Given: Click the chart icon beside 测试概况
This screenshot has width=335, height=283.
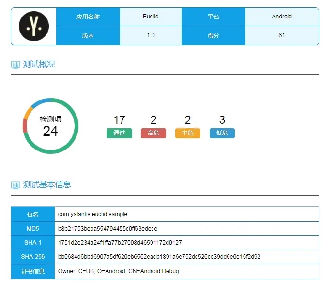Looking at the screenshot, I should [15, 65].
